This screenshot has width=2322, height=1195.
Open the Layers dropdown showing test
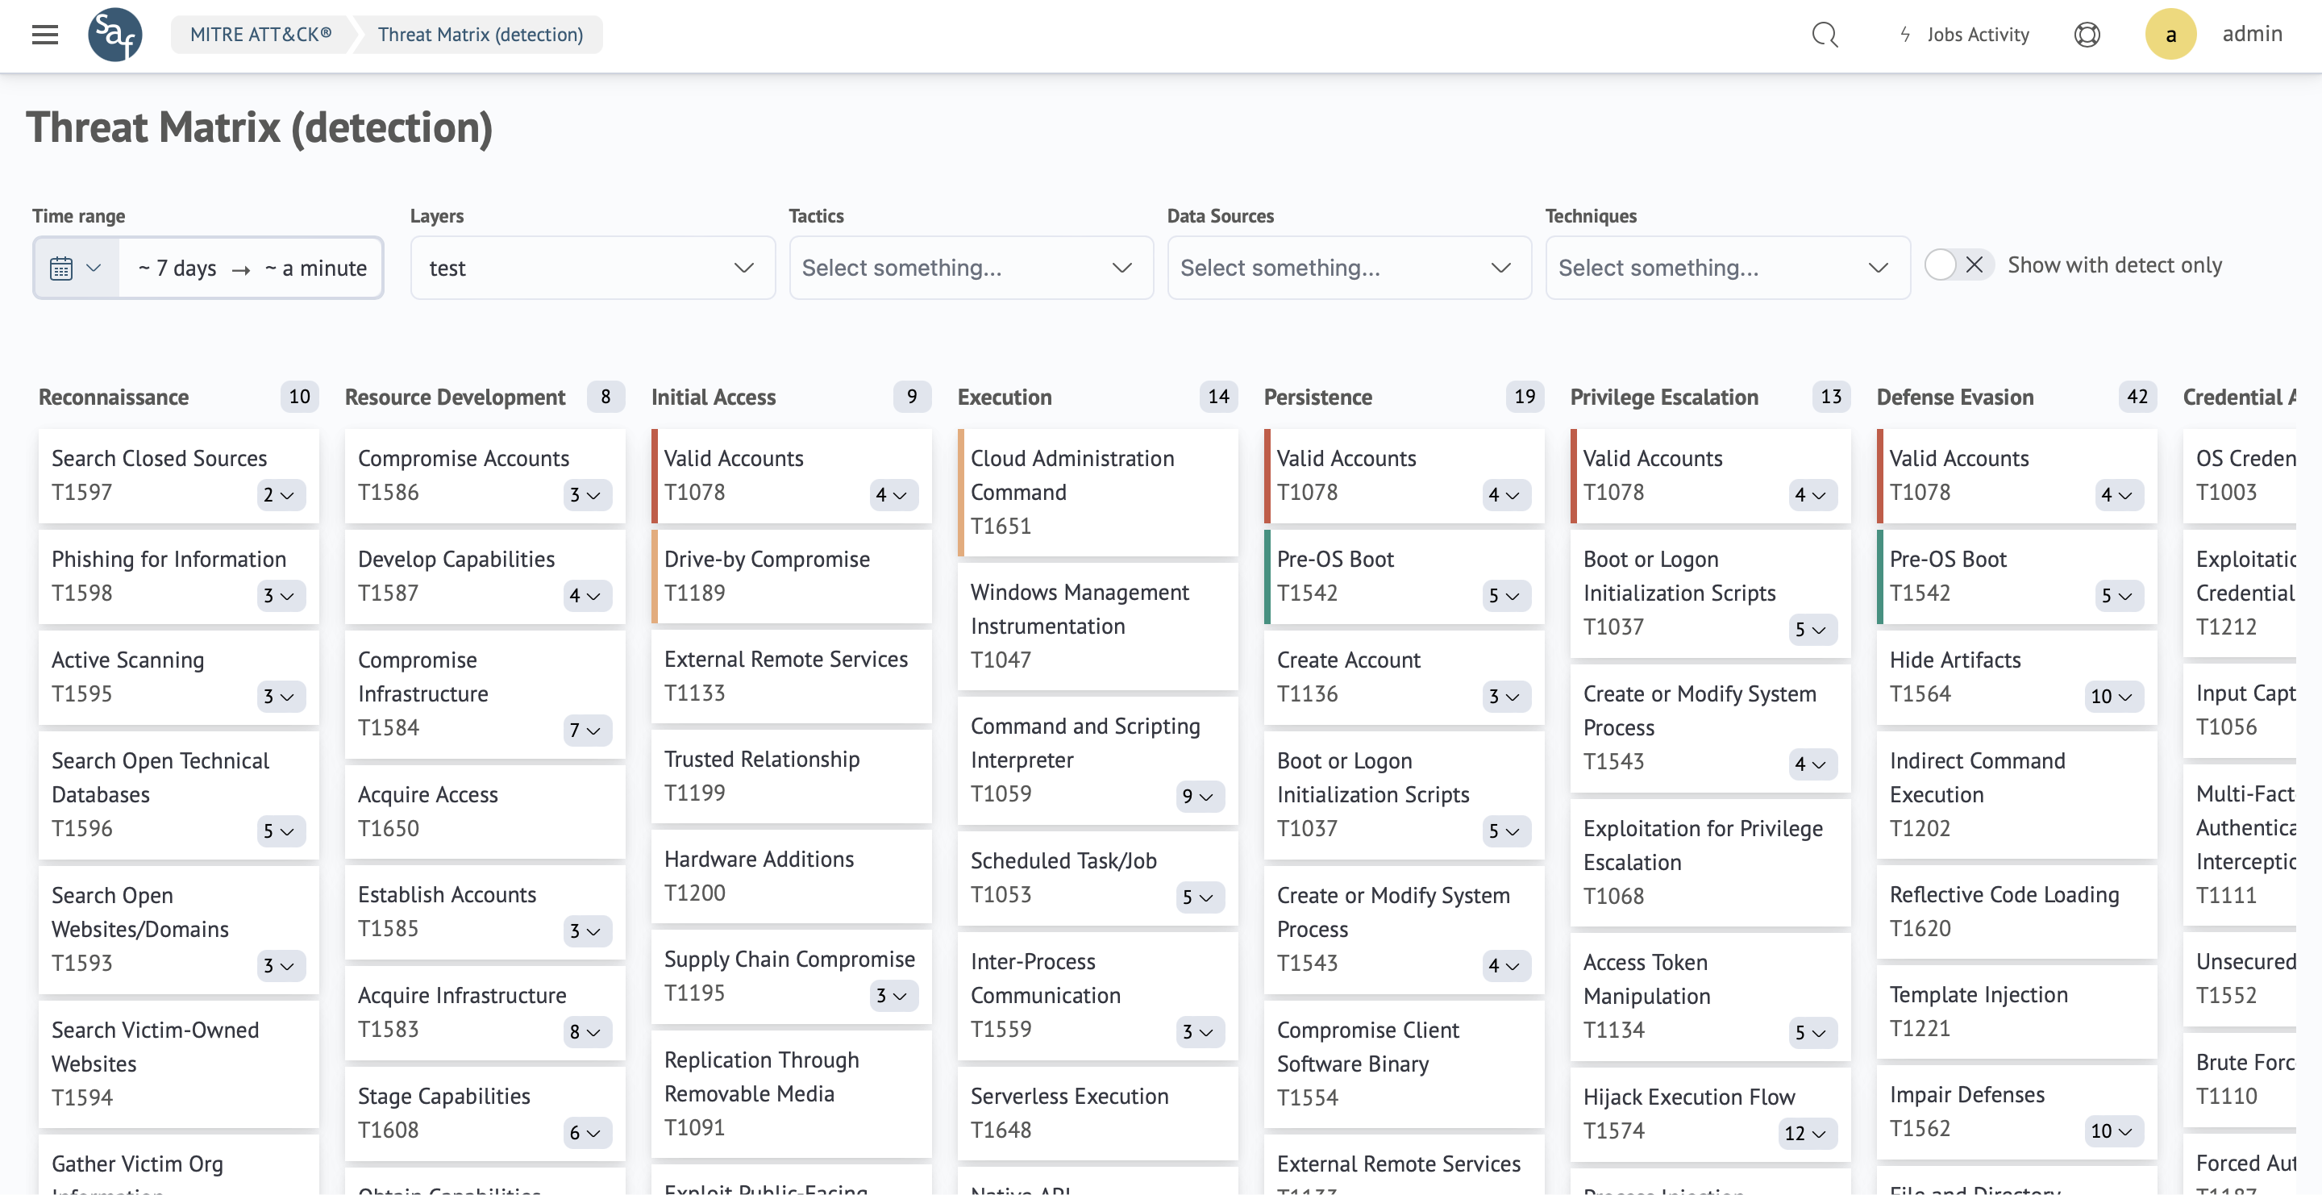[x=593, y=268]
